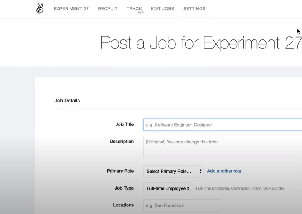This screenshot has width=302, height=214.
Task: Expand the Select Primary Role dropdown
Action: [x=173, y=171]
